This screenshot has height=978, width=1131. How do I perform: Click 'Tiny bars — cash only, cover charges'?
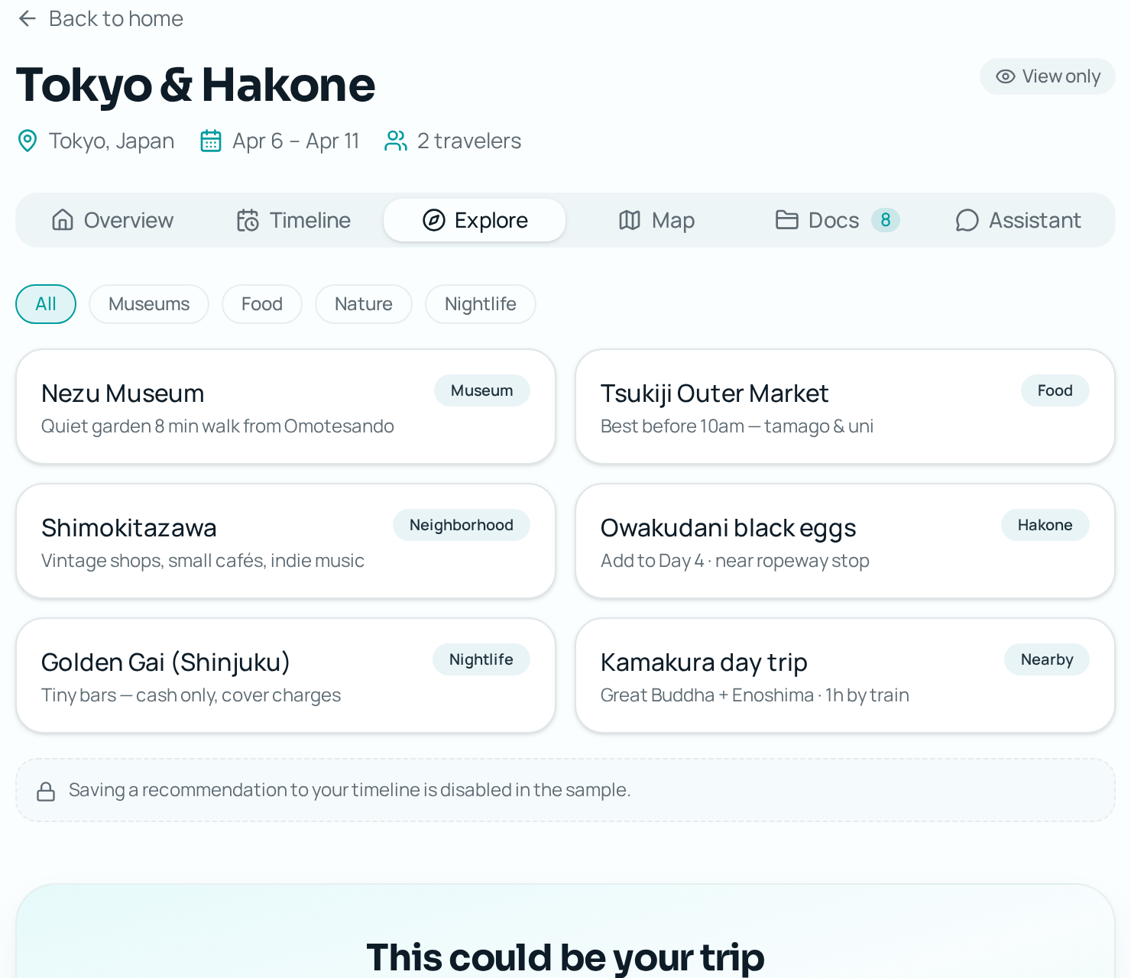(191, 695)
